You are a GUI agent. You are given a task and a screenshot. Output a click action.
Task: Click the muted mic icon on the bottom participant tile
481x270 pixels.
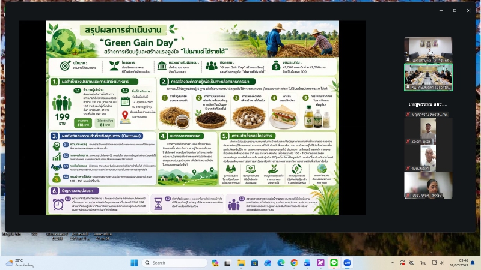(408, 196)
